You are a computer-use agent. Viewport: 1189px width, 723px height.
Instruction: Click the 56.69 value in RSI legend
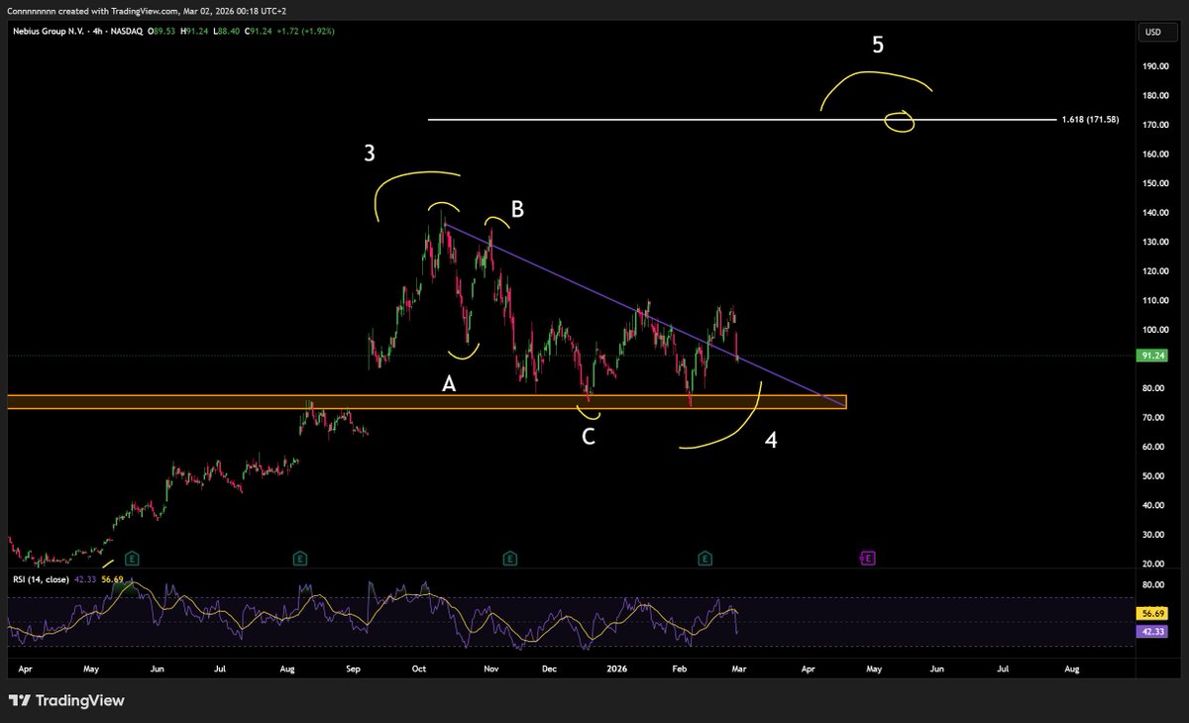tap(111, 581)
